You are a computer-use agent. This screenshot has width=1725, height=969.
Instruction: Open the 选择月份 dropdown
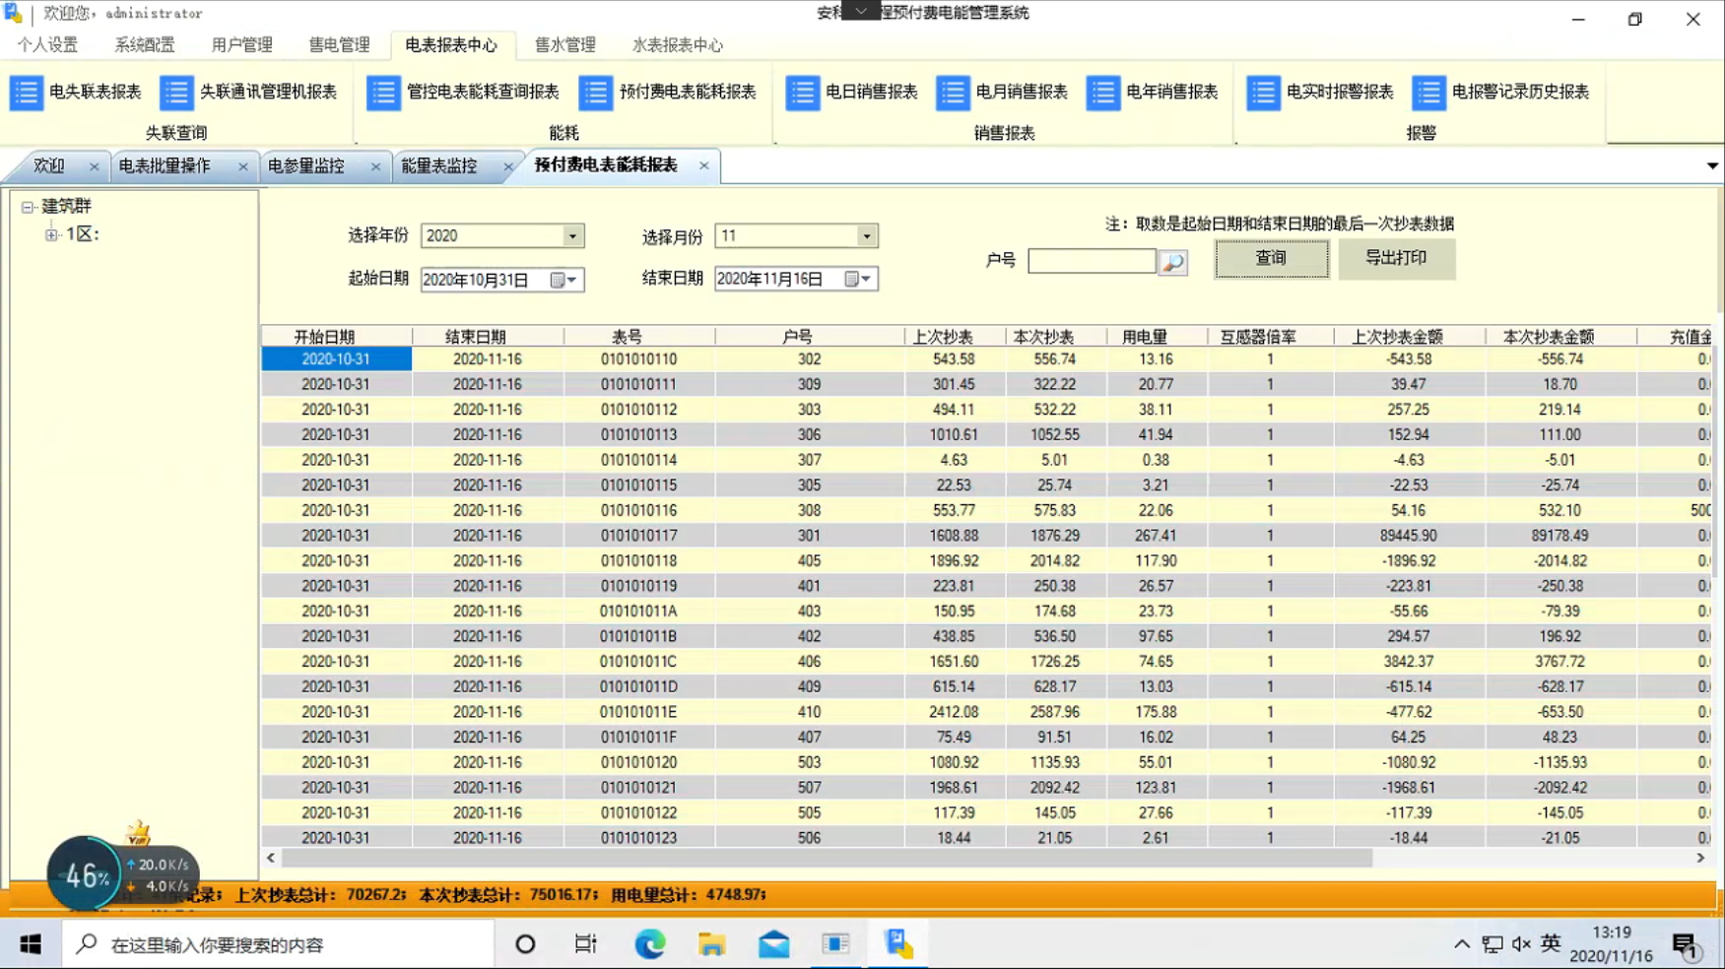click(866, 236)
